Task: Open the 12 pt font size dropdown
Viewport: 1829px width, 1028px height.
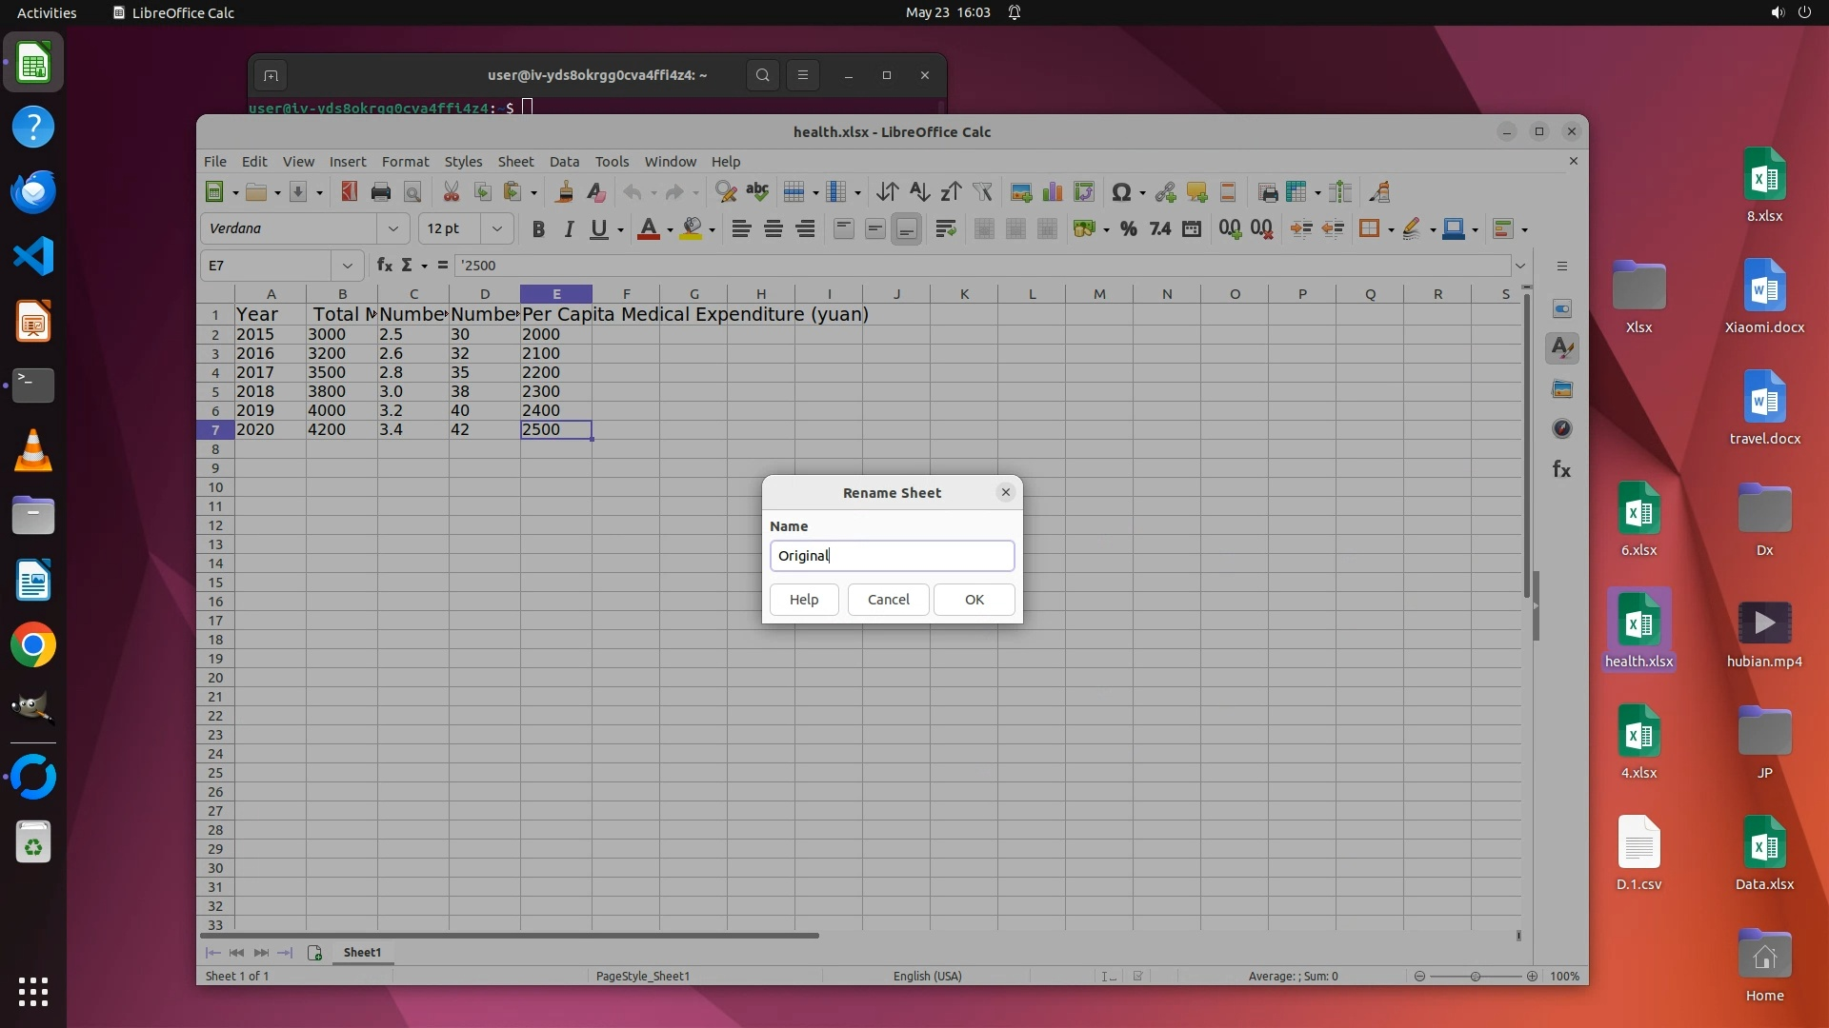Action: pyautogui.click(x=496, y=228)
